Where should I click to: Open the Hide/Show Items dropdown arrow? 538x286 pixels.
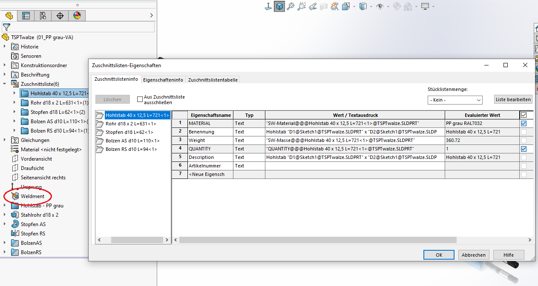coord(387,7)
